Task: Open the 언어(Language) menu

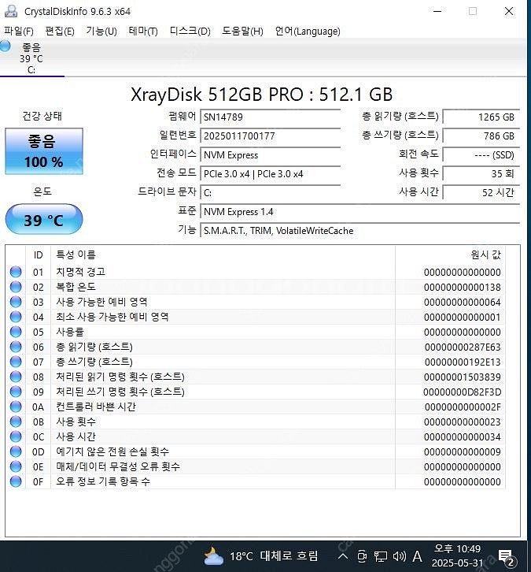Action: click(308, 32)
